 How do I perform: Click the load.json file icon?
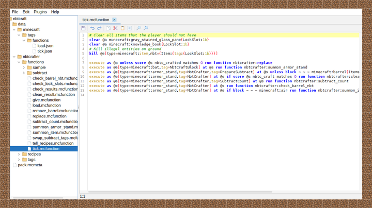coord(35,46)
